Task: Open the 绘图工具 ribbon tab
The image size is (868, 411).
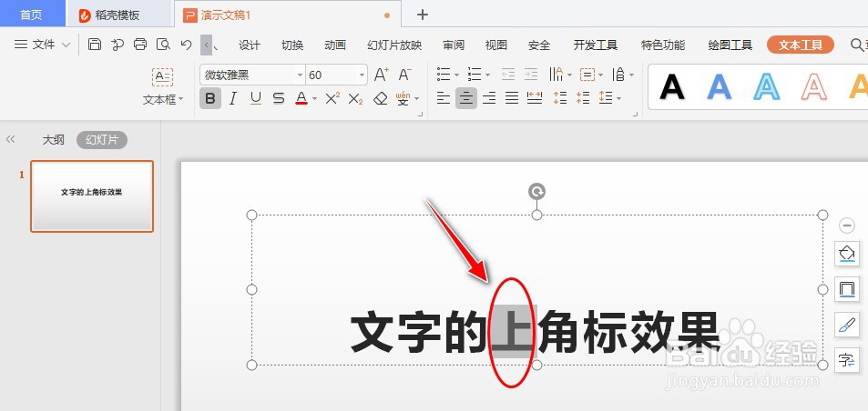Action: tap(730, 45)
